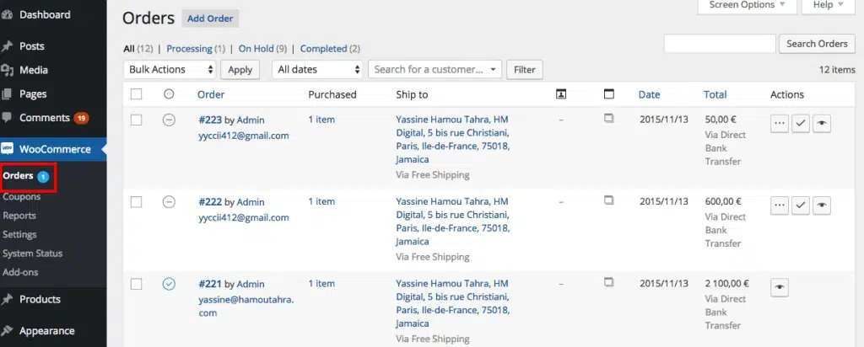The height and width of the screenshot is (347, 864).
Task: Click the order notes column header icon
Action: (609, 94)
